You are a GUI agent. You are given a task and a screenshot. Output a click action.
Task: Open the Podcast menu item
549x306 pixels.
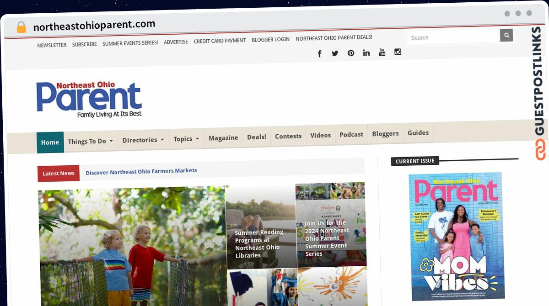point(351,135)
